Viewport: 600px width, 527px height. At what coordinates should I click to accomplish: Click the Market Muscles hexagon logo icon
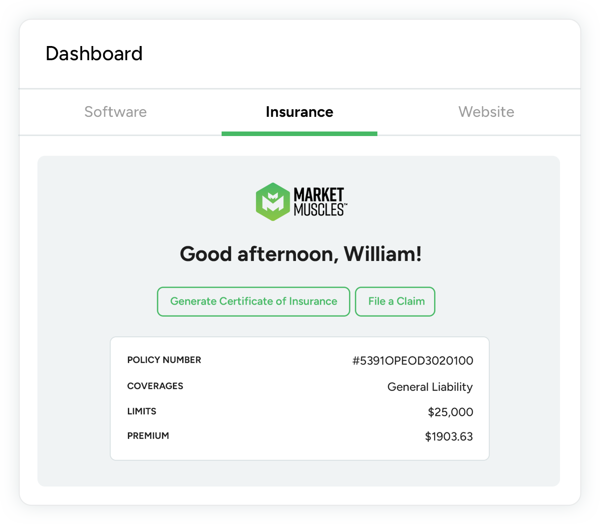[x=273, y=202]
